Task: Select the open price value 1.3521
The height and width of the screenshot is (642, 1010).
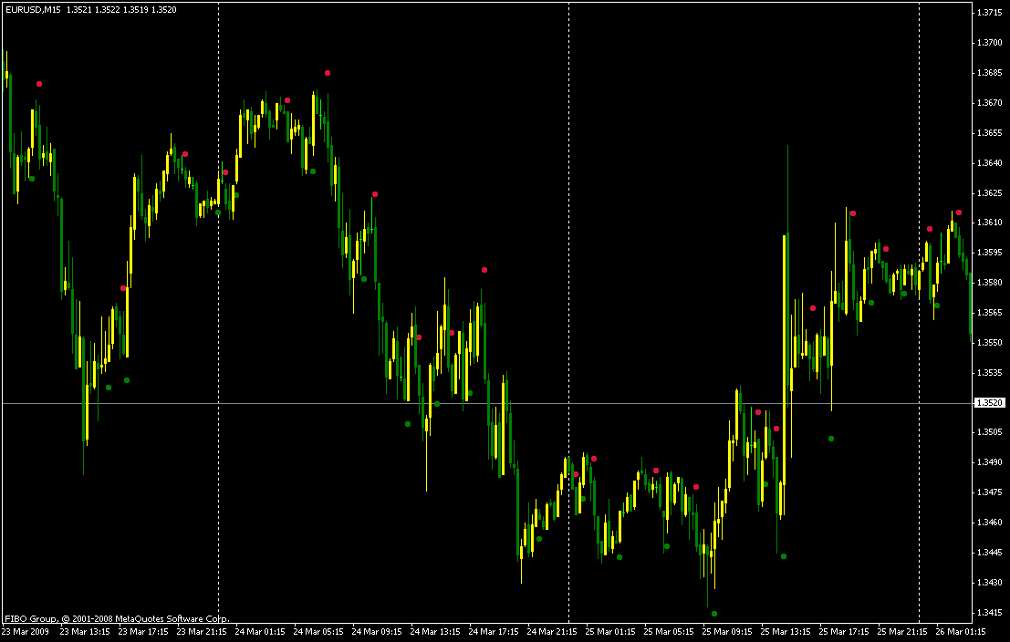Action: click(78, 10)
